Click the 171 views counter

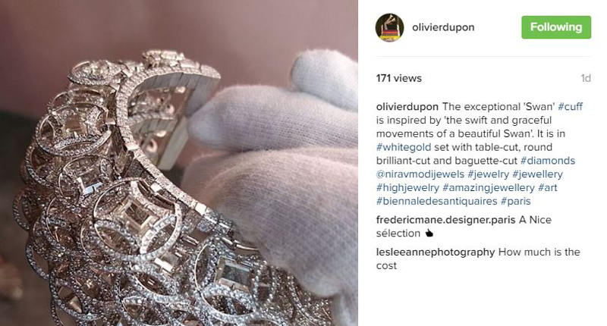(x=399, y=78)
